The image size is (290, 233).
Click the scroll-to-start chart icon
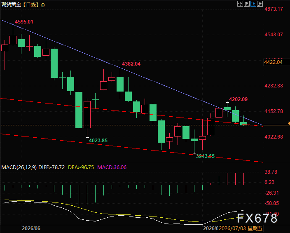pyautogui.click(x=246, y=4)
